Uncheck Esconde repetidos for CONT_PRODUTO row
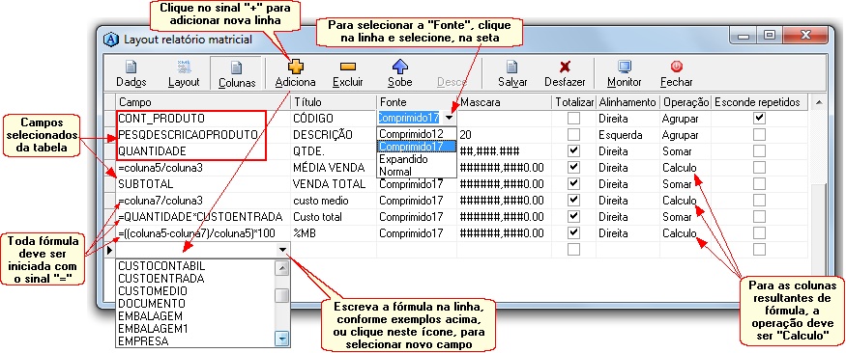 coord(760,118)
